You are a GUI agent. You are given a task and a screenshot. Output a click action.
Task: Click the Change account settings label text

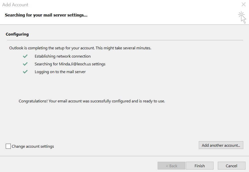pos(33,146)
